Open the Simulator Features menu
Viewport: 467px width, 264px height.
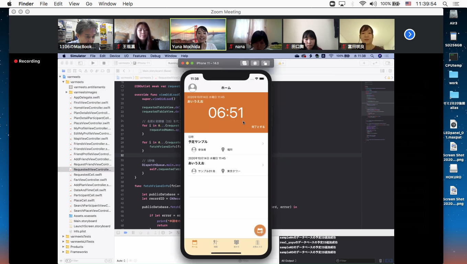point(139,56)
